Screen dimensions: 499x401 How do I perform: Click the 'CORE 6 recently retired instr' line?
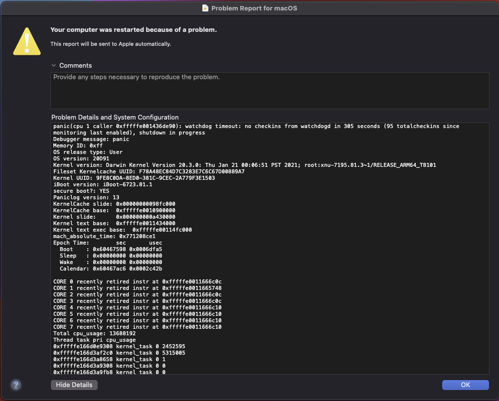point(138,320)
